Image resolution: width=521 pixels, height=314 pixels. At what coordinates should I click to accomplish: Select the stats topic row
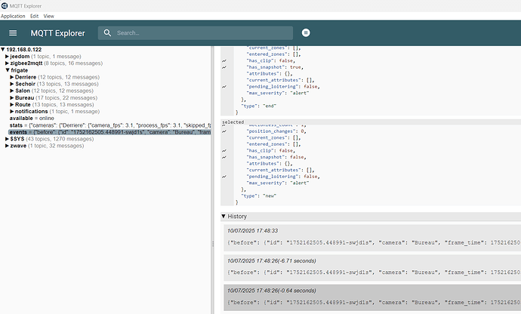110,125
